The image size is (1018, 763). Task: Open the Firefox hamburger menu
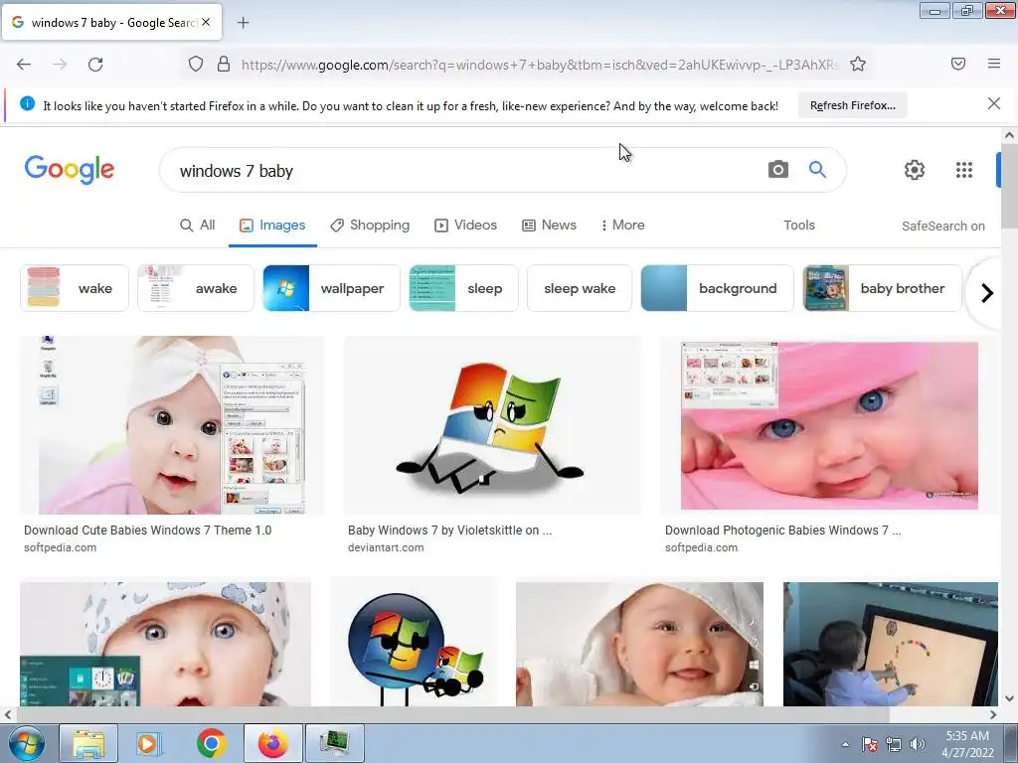click(994, 64)
